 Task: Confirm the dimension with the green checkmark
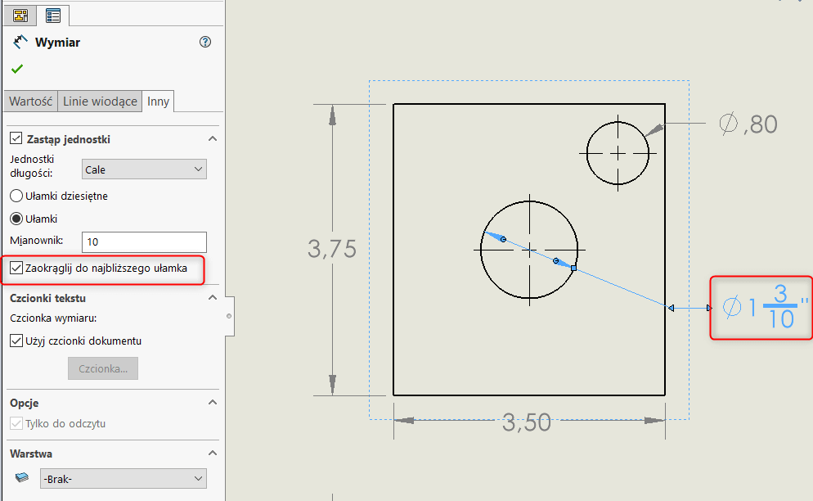click(16, 69)
